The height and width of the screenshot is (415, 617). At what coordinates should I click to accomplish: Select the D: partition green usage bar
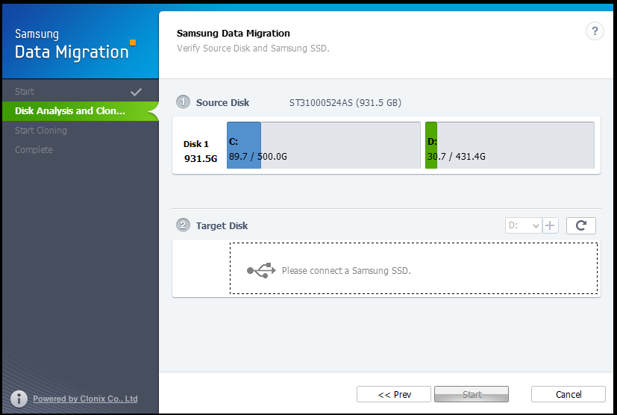(x=431, y=146)
